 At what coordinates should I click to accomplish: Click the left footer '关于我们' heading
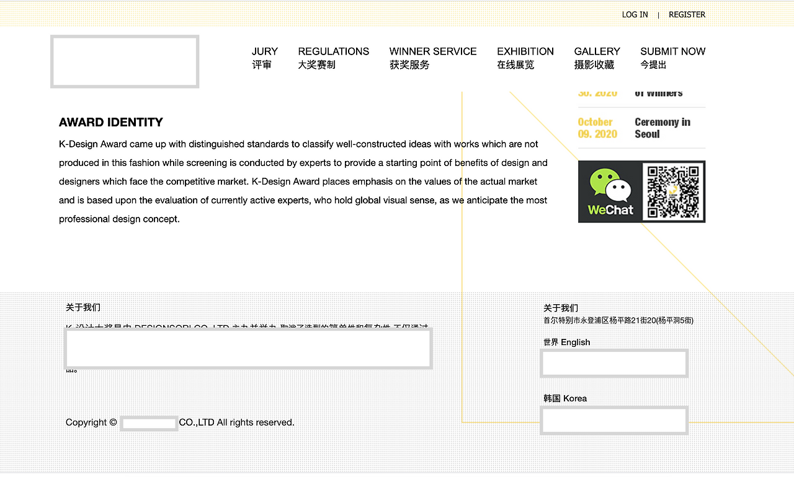pos(83,307)
